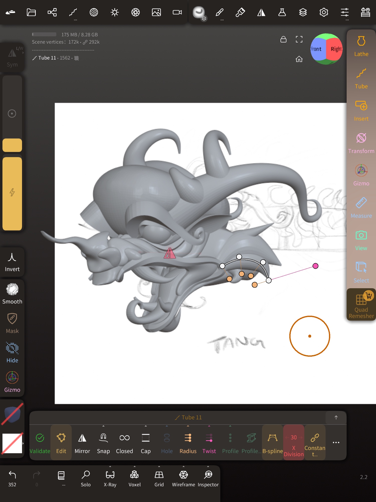Select the Mask tool
The height and width of the screenshot is (502, 376).
[12, 323]
